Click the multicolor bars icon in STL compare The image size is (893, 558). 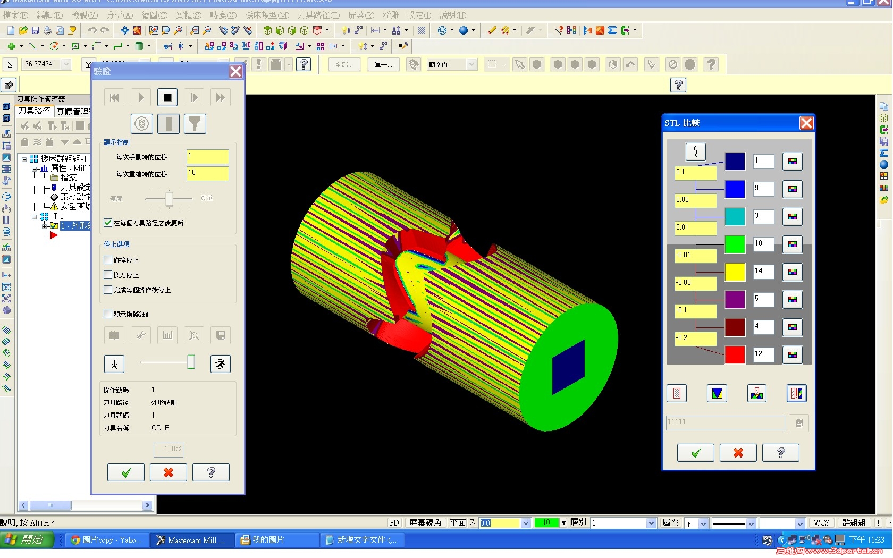(x=797, y=393)
